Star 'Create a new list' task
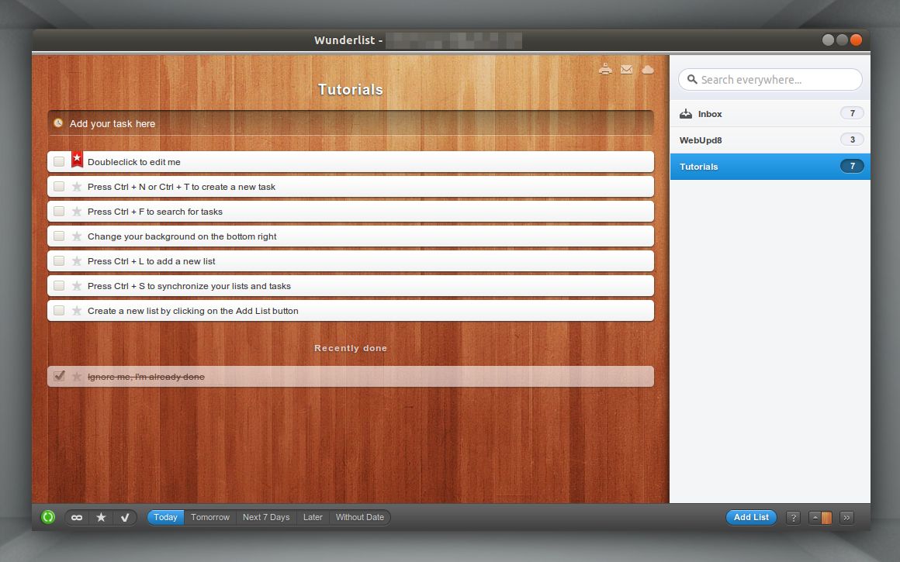 tap(76, 310)
